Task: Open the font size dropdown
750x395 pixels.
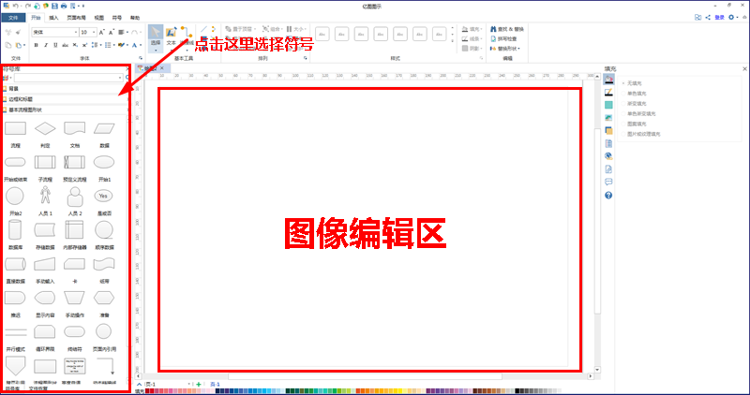Action: 94,33
